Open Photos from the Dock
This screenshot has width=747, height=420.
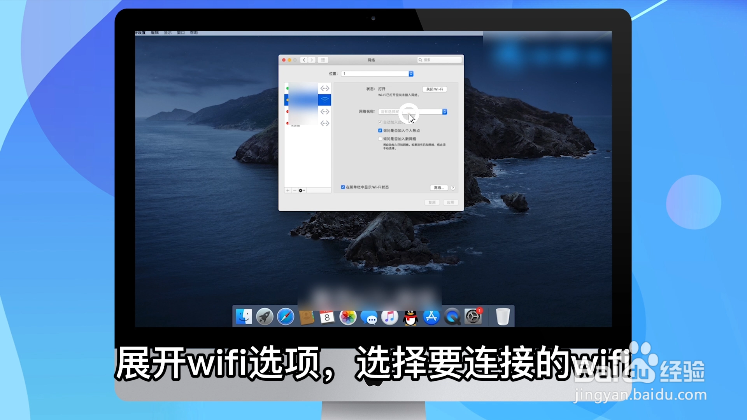point(348,317)
